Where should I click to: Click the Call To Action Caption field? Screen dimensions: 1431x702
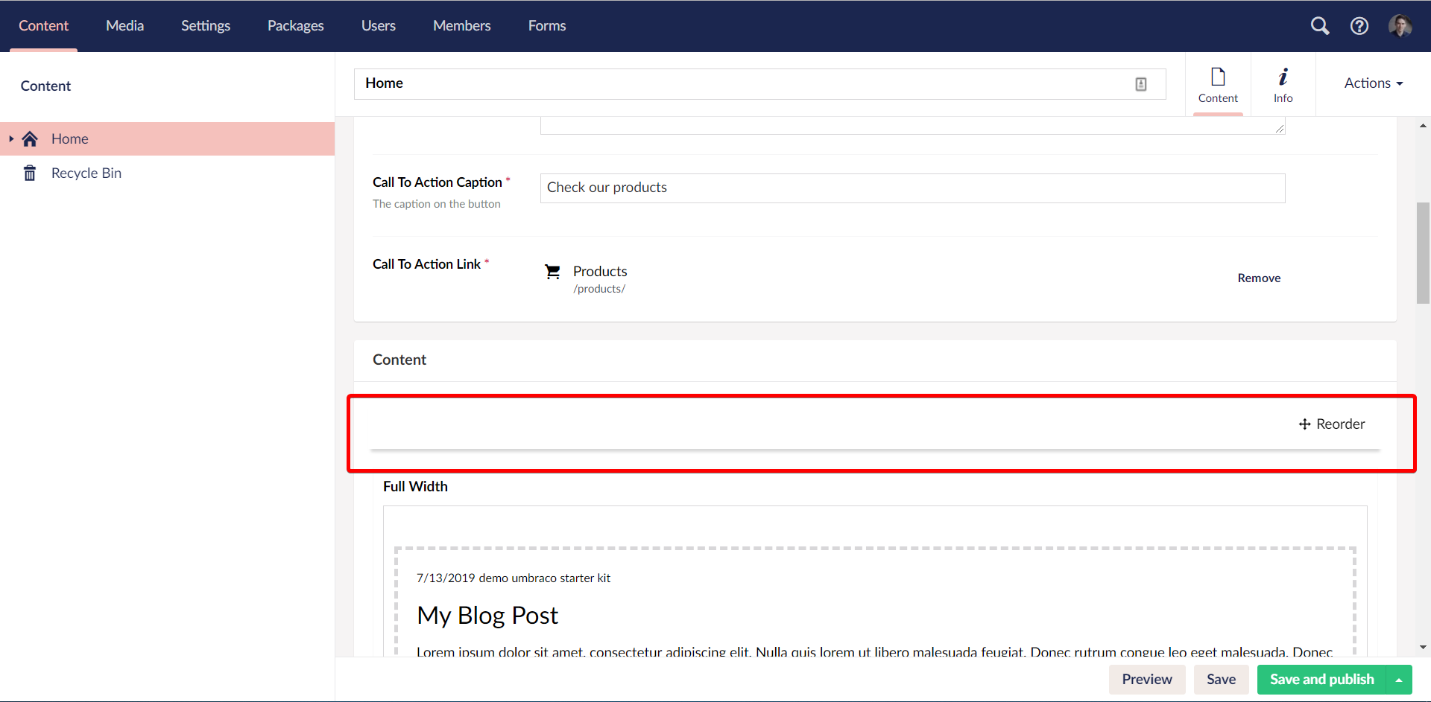click(x=912, y=188)
